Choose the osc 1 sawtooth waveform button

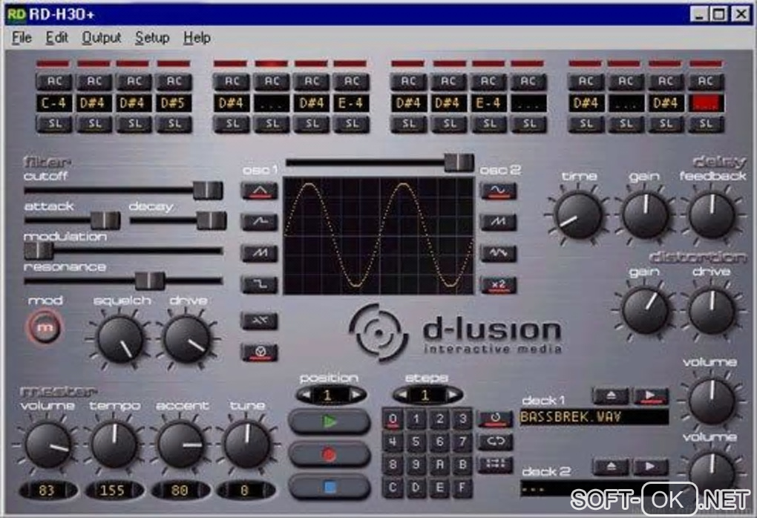pyautogui.click(x=259, y=254)
